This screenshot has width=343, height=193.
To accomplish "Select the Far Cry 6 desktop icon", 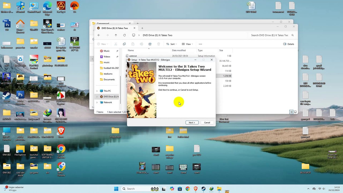I will [x=61, y=7].
